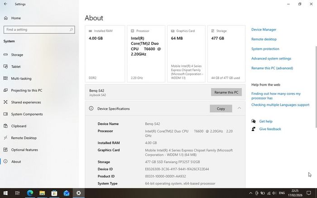Screen dimensions: 317x198
Task: Open the notification action center
Action: coord(308,193)
